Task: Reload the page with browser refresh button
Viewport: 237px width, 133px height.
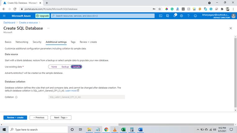Action: tap(15, 9)
